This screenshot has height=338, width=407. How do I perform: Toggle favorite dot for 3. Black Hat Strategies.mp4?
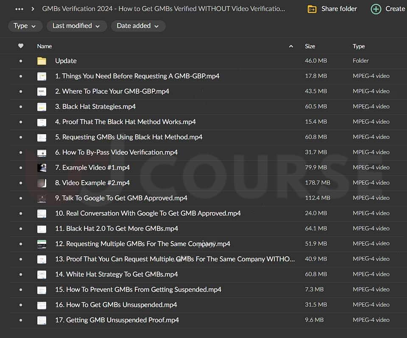coord(21,107)
